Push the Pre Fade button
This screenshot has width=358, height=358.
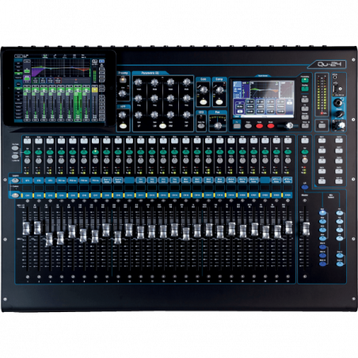tap(15, 149)
